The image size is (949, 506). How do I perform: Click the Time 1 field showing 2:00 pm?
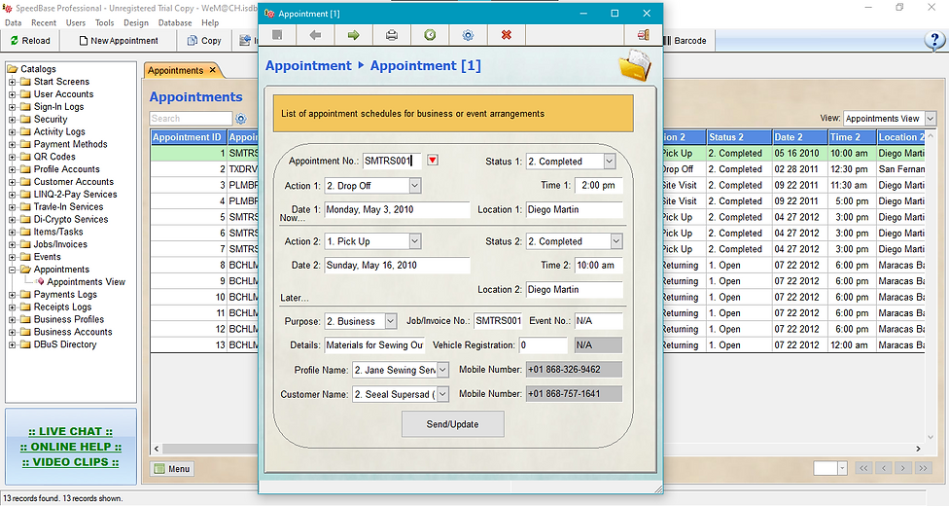coord(598,186)
